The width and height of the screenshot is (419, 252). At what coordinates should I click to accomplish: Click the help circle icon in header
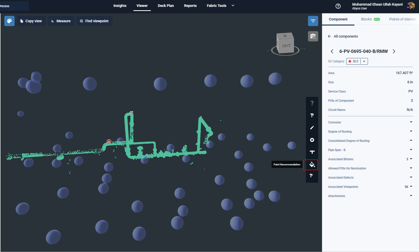[x=338, y=6]
